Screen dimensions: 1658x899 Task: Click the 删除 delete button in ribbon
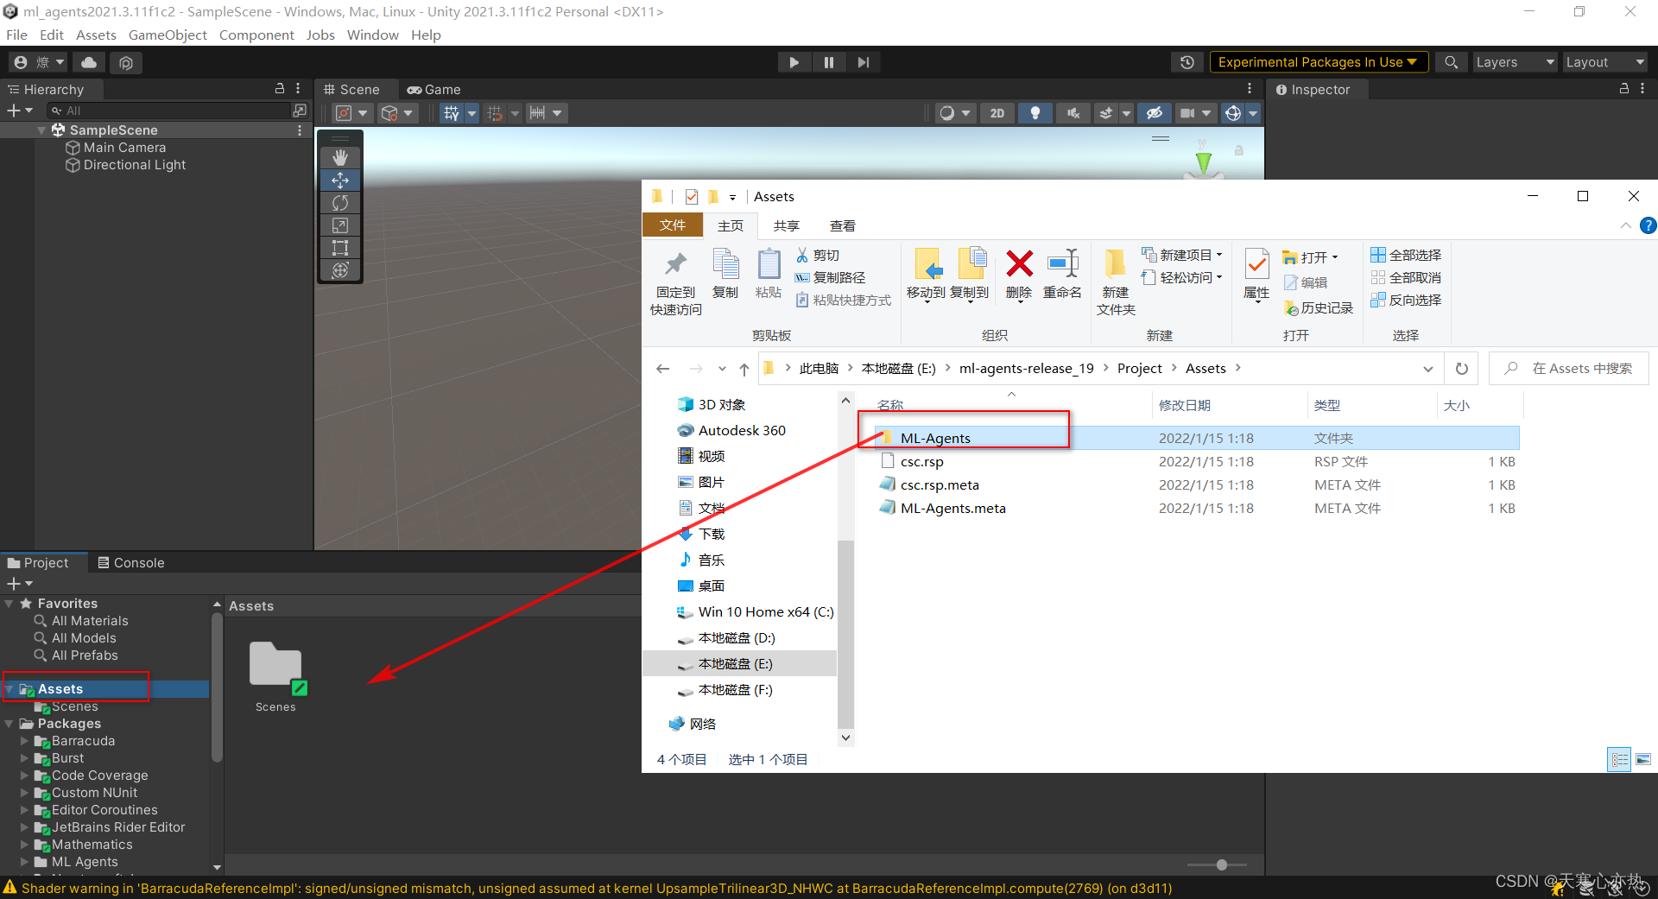1019,275
